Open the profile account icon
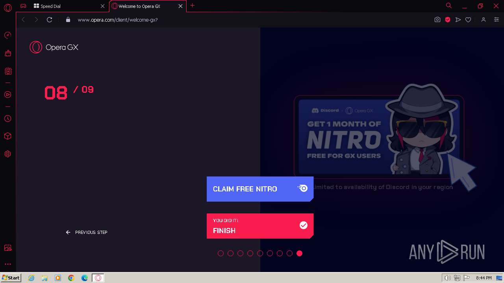The height and width of the screenshot is (283, 504). [x=484, y=20]
